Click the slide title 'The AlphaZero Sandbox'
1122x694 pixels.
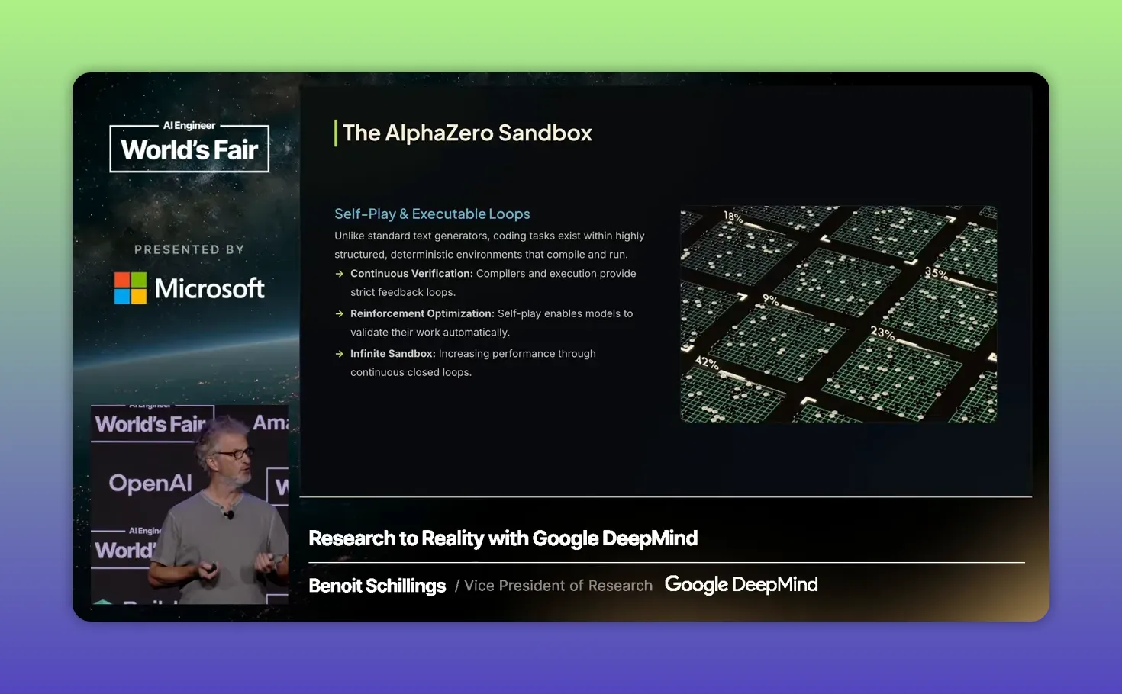(467, 133)
